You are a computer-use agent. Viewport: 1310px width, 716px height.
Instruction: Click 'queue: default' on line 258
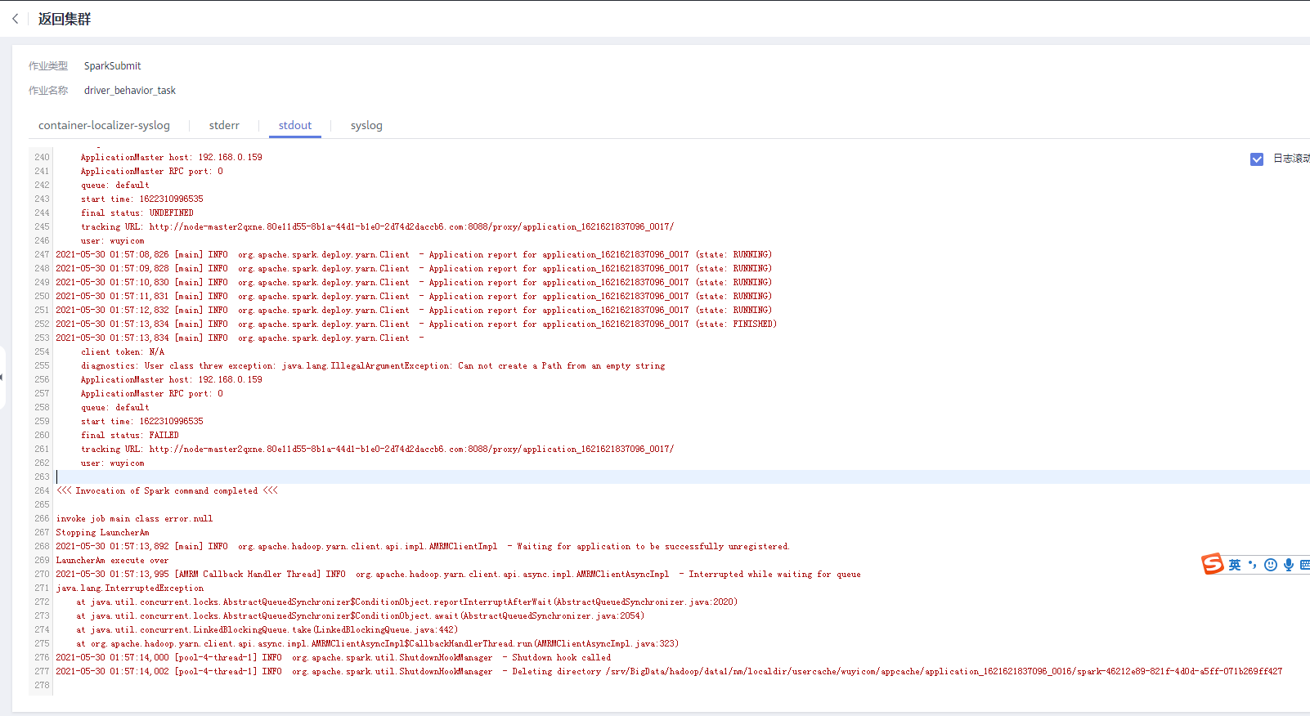(115, 408)
